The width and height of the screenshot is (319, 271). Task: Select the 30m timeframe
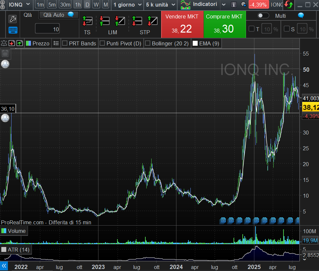coord(65,5)
